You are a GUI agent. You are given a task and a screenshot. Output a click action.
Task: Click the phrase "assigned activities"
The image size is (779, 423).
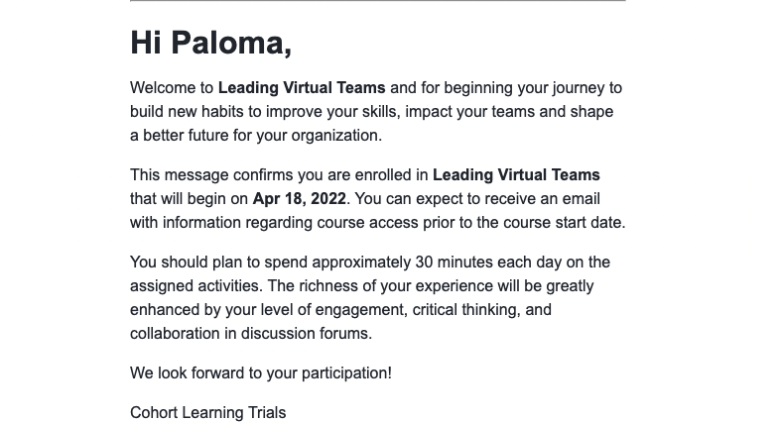click(x=192, y=286)
